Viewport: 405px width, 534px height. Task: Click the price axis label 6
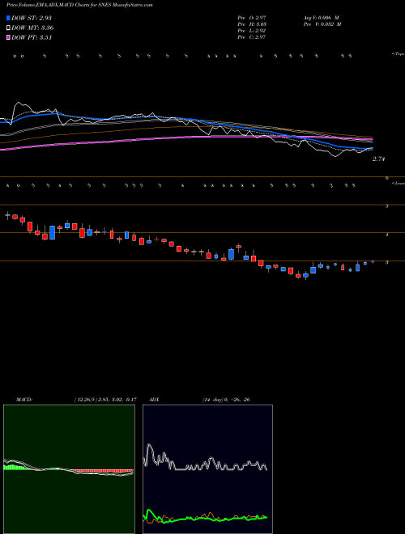387,178
